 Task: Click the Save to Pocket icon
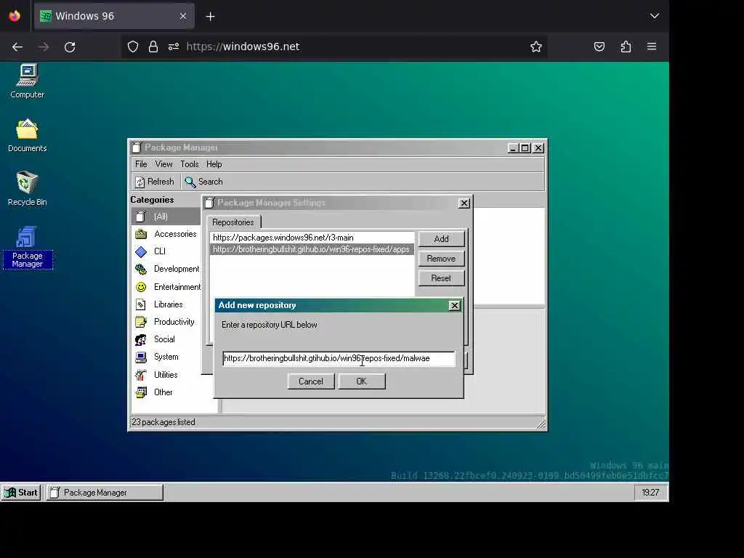[x=599, y=46]
